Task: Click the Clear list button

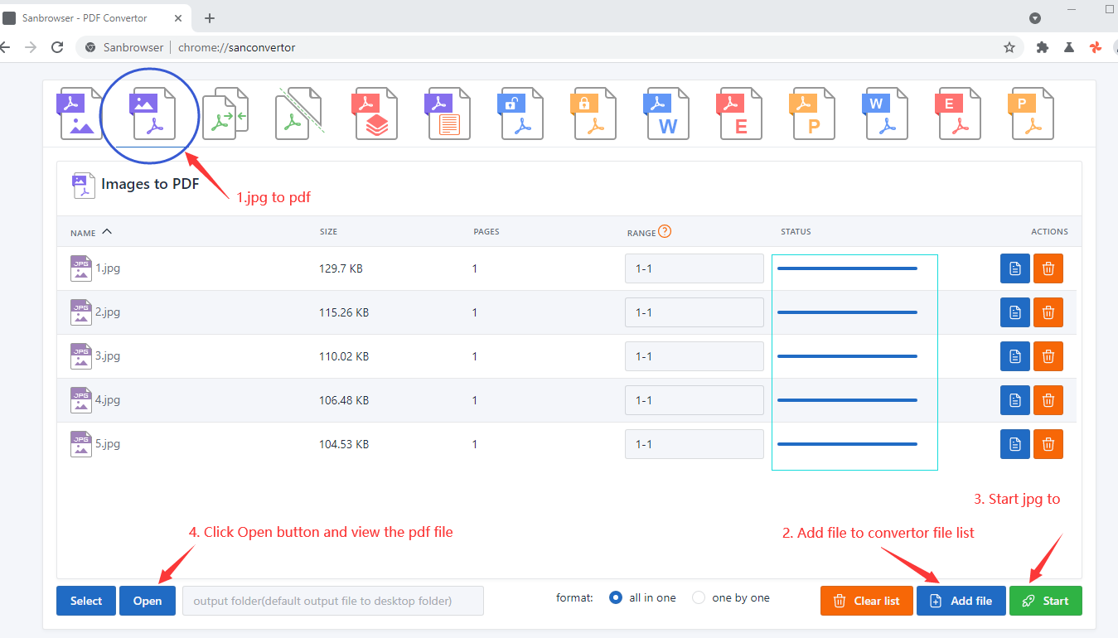Action: tap(866, 600)
